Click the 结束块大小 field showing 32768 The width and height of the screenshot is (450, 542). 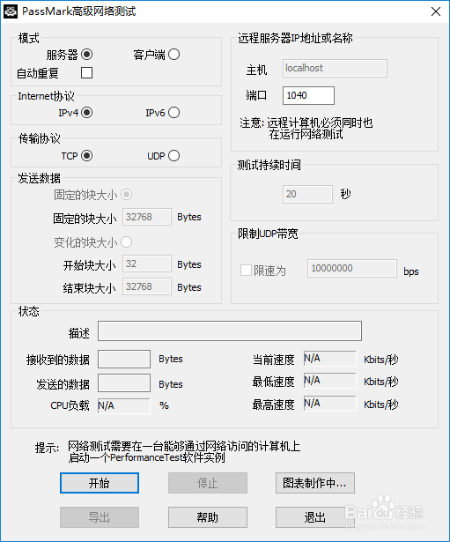point(147,287)
